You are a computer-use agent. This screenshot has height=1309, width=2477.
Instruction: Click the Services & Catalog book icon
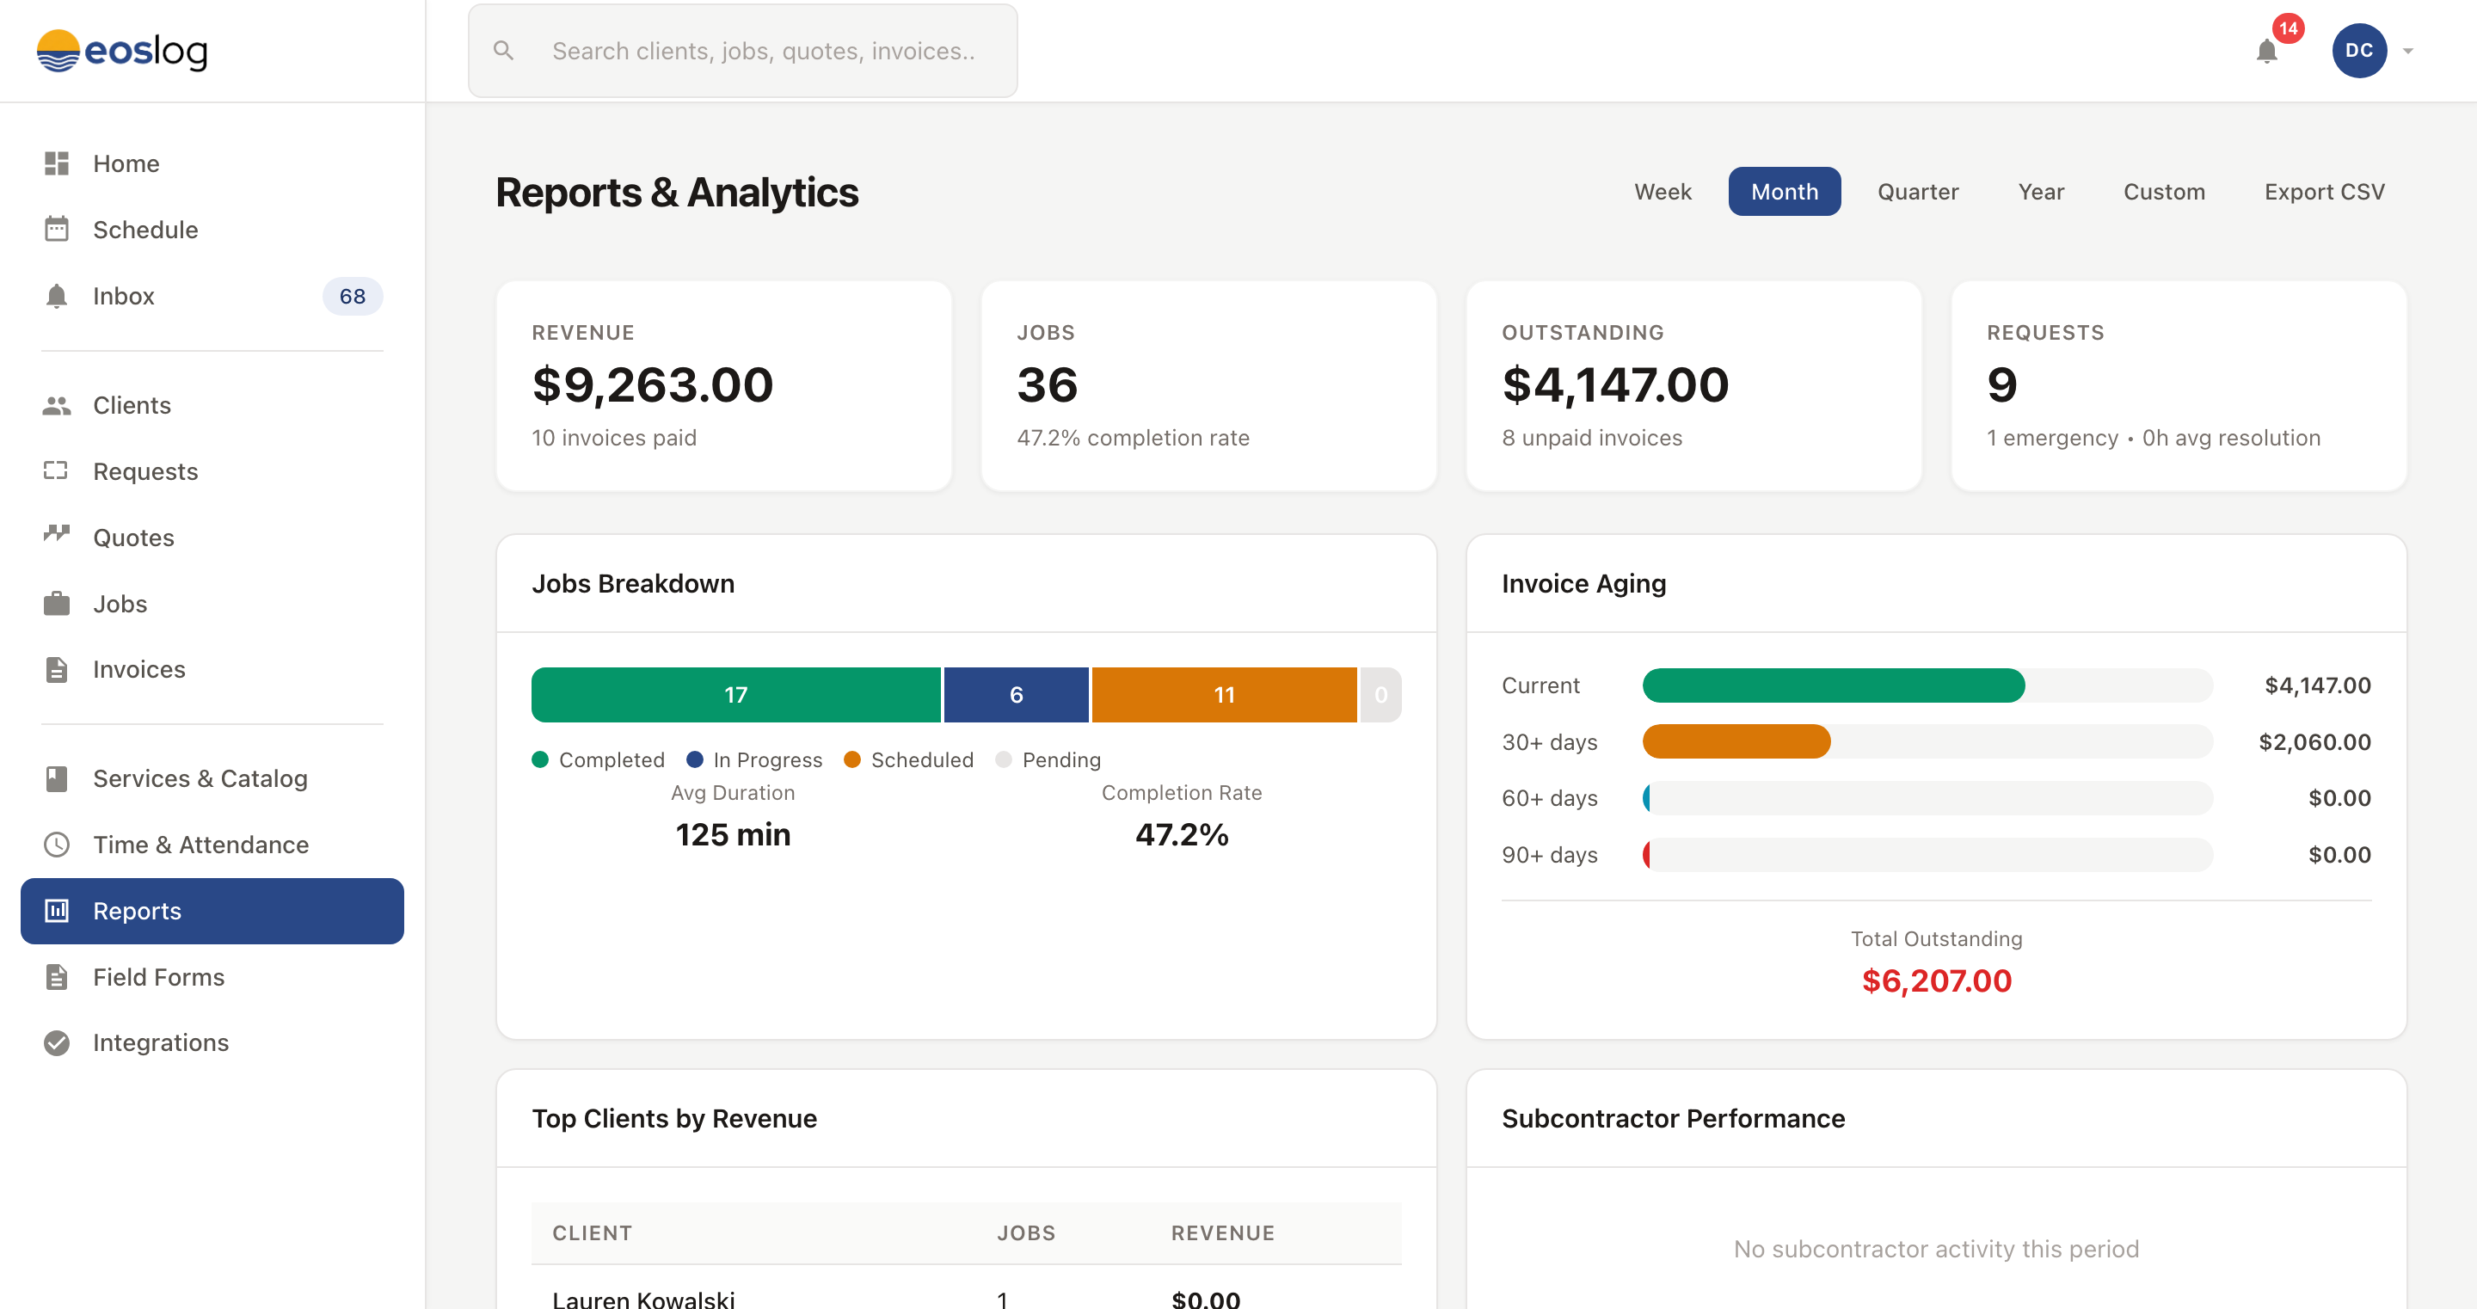tap(57, 778)
